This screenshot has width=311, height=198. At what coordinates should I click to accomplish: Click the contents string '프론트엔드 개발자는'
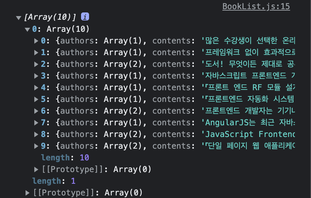tap(248, 111)
